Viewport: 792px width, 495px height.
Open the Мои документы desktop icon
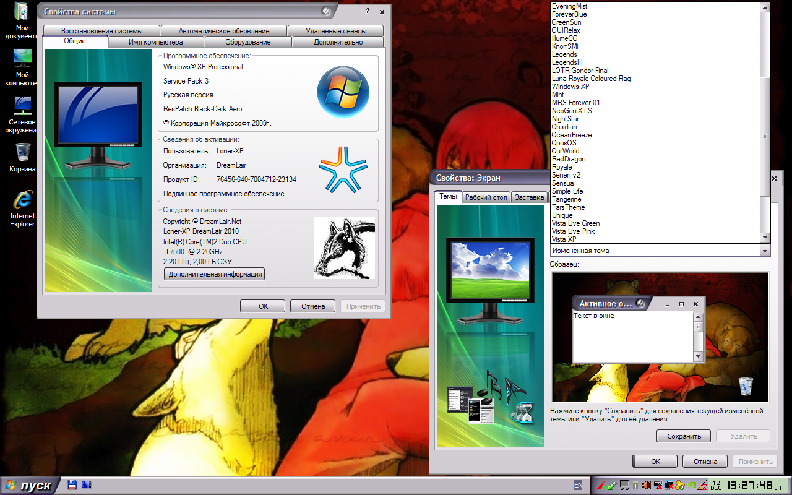(22, 14)
